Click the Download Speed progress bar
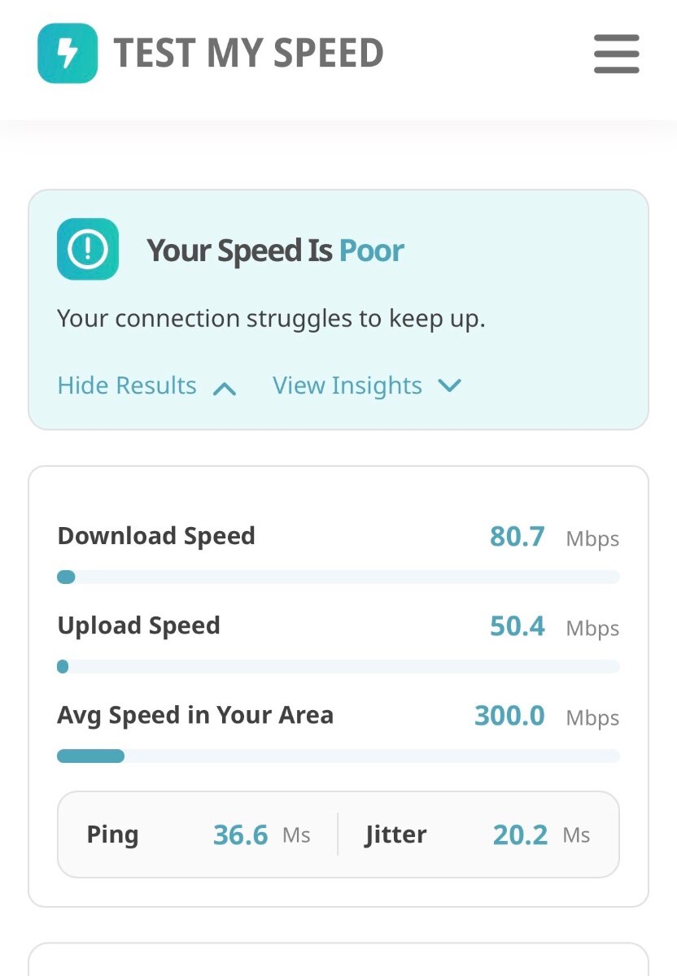Image resolution: width=677 pixels, height=976 pixels. (338, 577)
